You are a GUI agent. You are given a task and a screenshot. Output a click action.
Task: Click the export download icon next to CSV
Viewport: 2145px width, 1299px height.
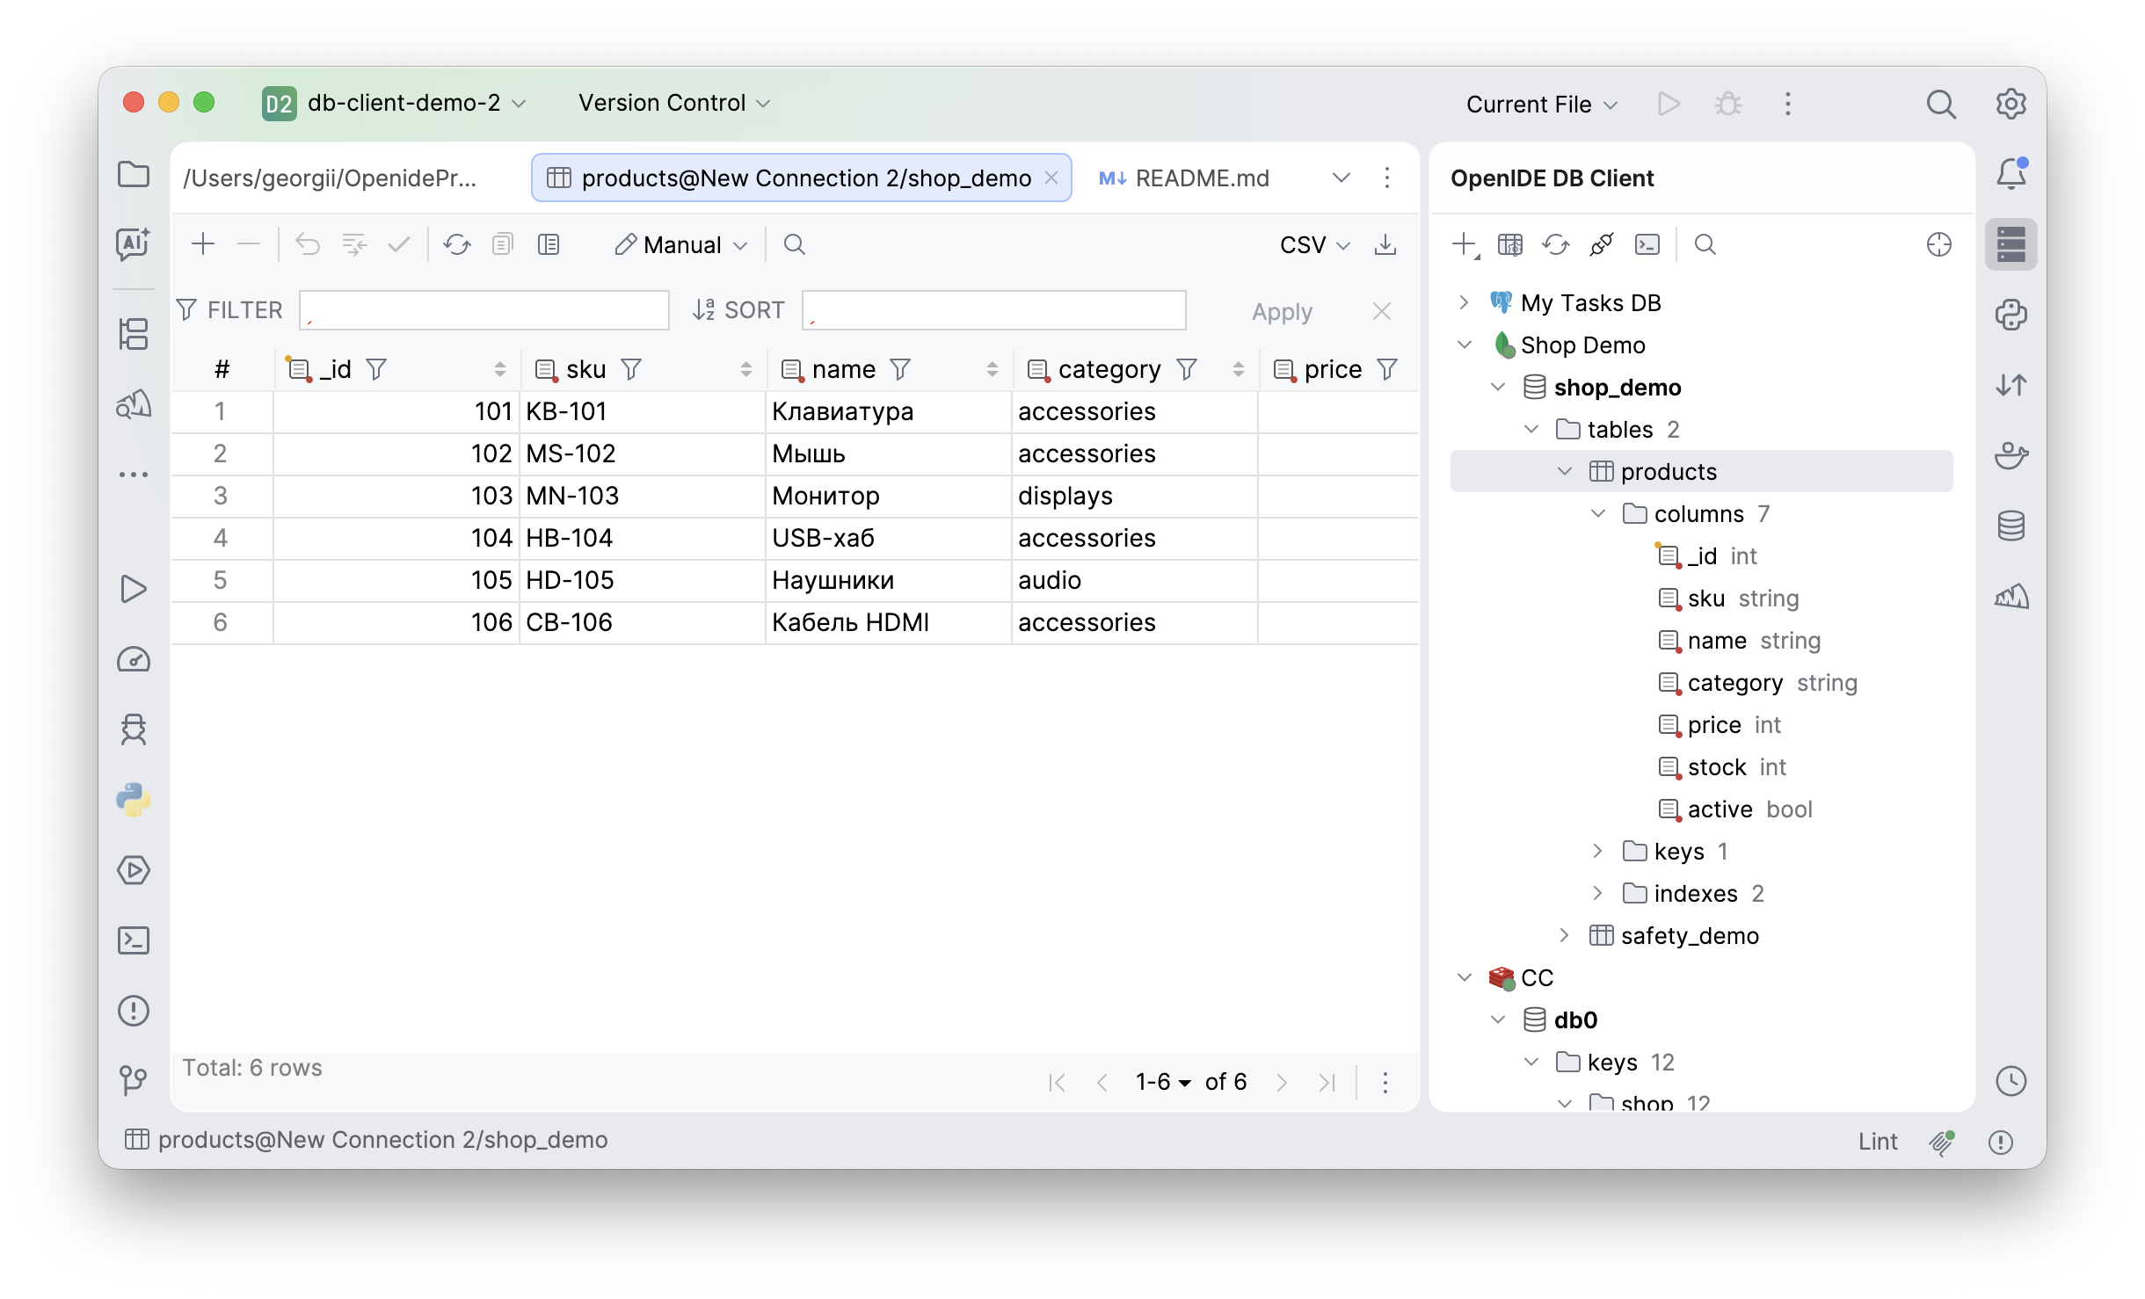tap(1385, 244)
